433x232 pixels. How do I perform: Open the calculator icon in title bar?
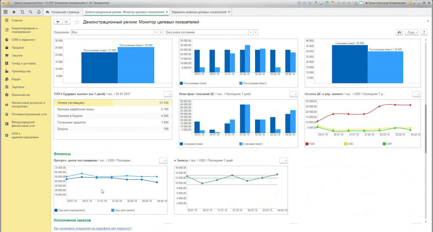tap(332, 3)
